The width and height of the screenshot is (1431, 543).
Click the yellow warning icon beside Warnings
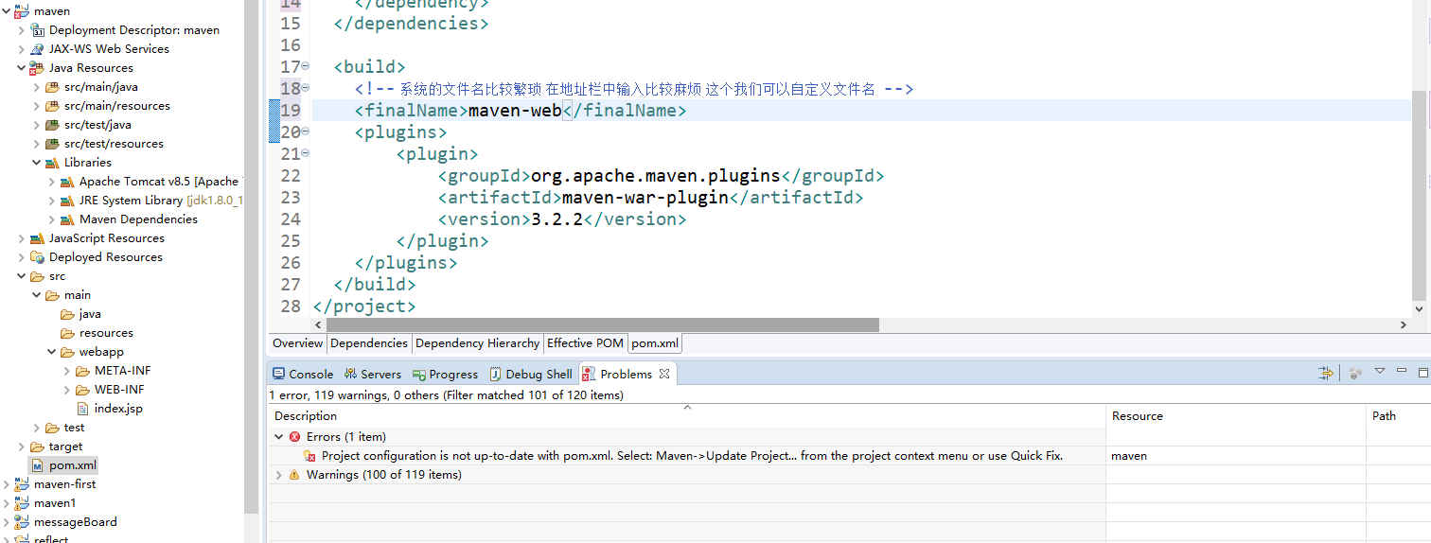294,475
